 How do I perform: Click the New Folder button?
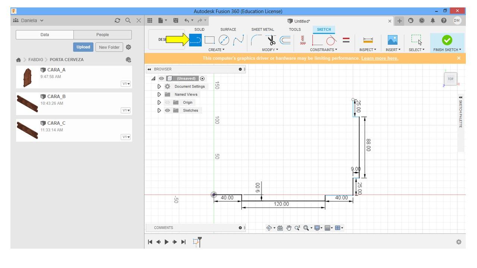109,47
